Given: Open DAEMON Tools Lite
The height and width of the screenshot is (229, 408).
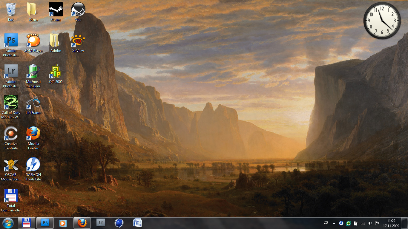Looking at the screenshot, I should point(33,164).
